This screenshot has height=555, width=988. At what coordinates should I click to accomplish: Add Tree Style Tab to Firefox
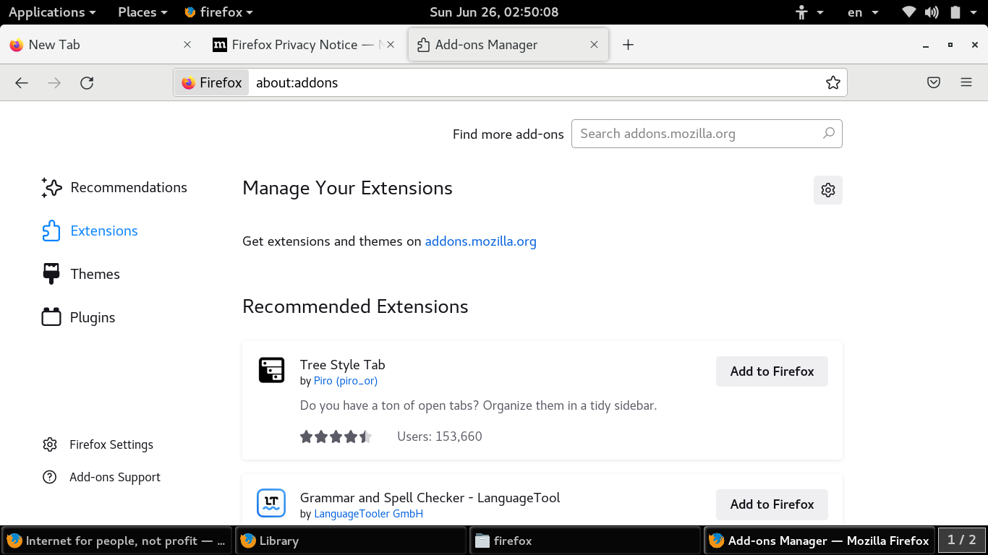pyautogui.click(x=772, y=371)
